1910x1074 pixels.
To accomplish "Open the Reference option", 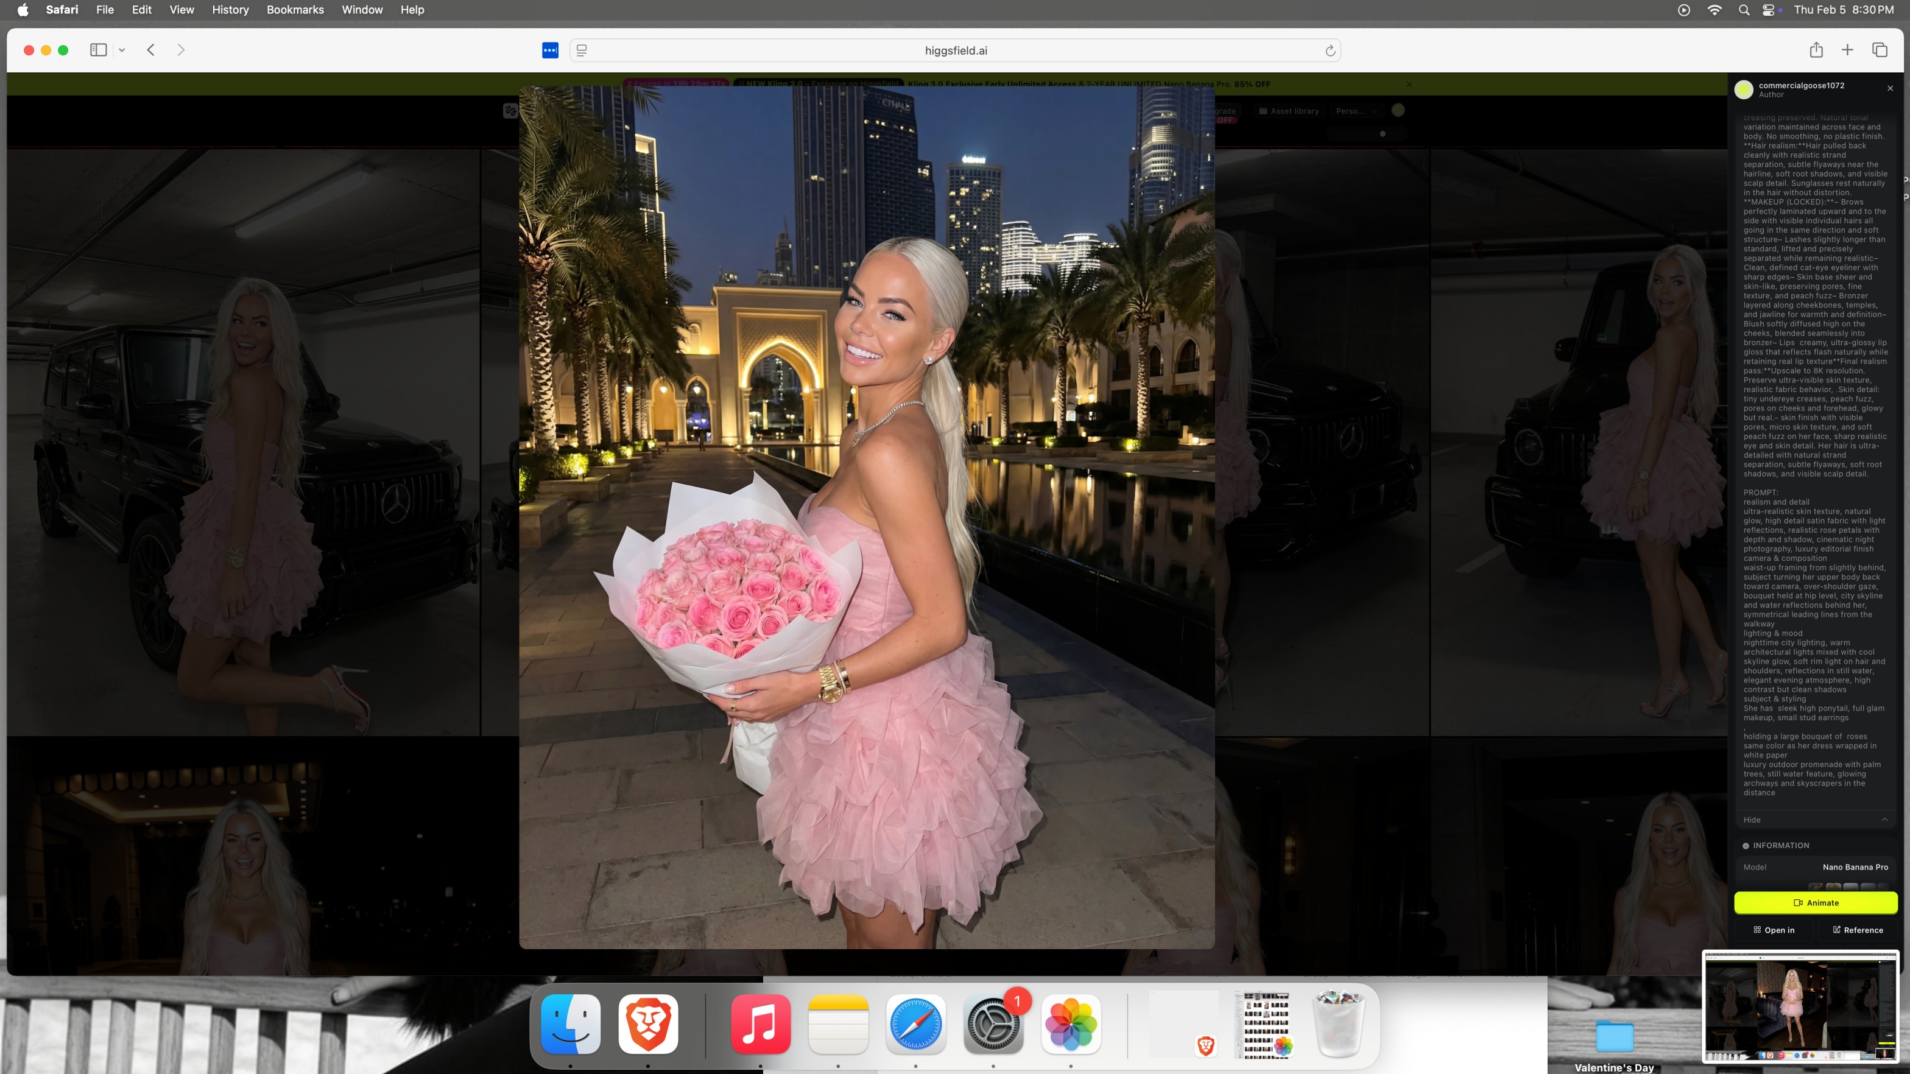I will (x=1858, y=930).
